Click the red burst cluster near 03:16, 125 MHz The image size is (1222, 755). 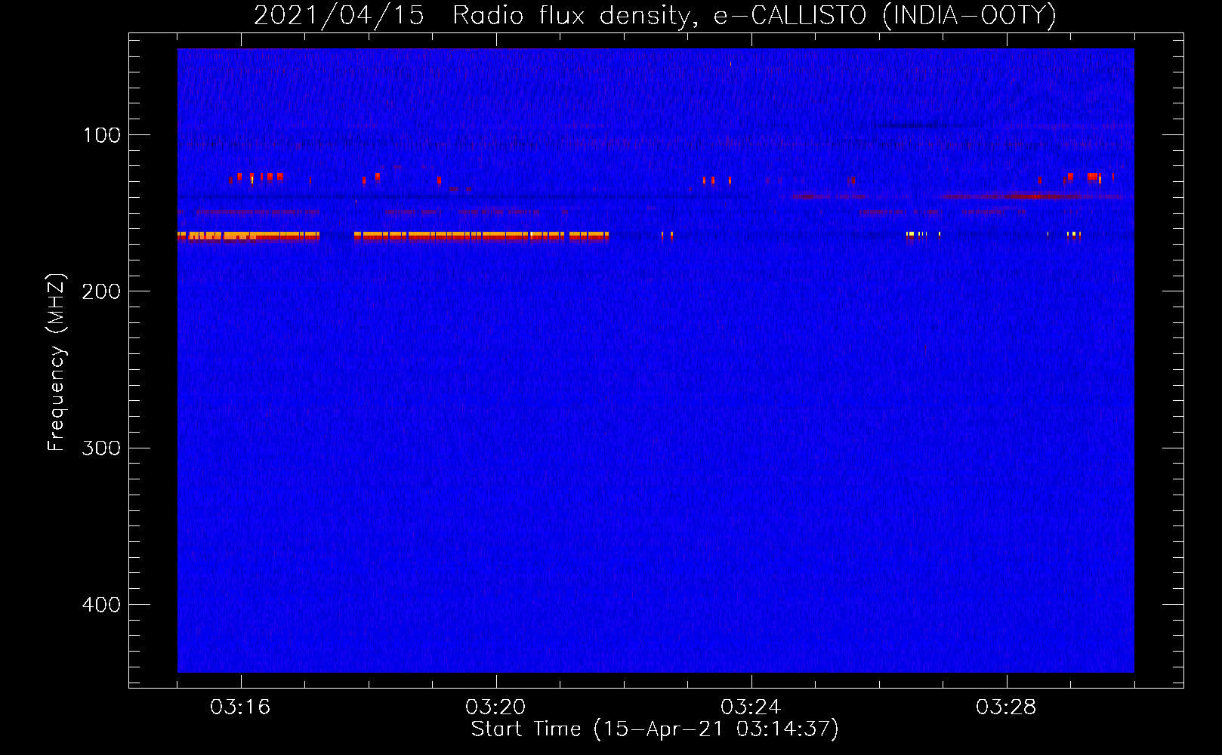pyautogui.click(x=257, y=177)
